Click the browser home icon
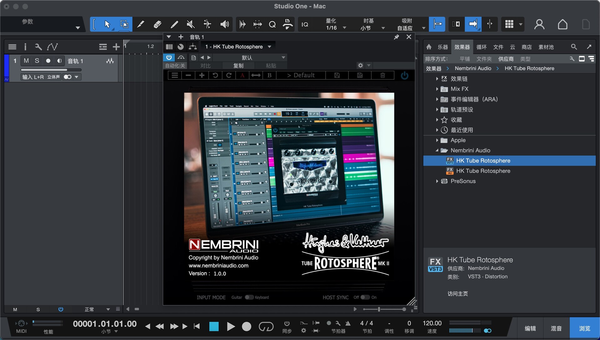 point(429,47)
